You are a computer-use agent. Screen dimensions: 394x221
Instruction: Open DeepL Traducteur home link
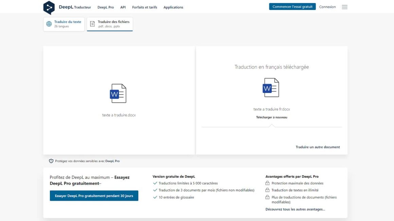75,7
